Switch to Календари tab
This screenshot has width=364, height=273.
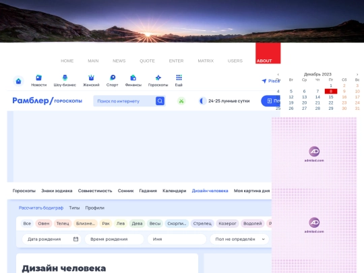pyautogui.click(x=175, y=191)
